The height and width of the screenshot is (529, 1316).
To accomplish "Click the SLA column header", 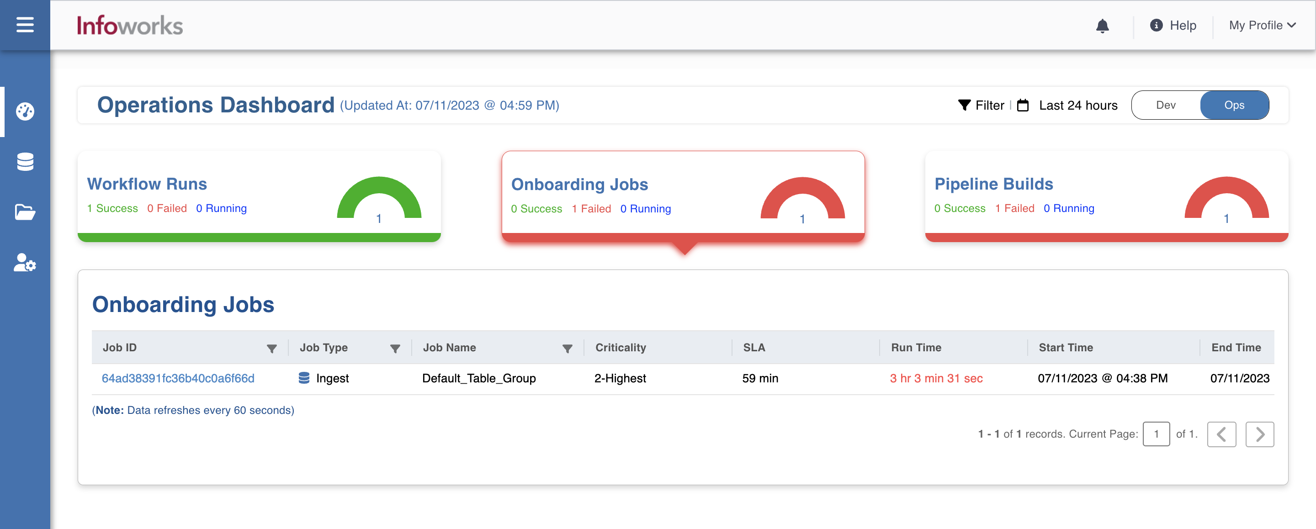I will click(x=754, y=348).
